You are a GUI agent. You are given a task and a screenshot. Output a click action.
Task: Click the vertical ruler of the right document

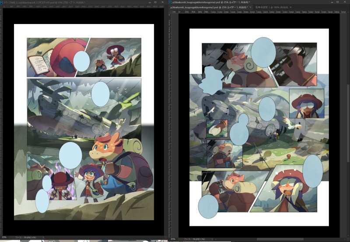tap(170, 125)
